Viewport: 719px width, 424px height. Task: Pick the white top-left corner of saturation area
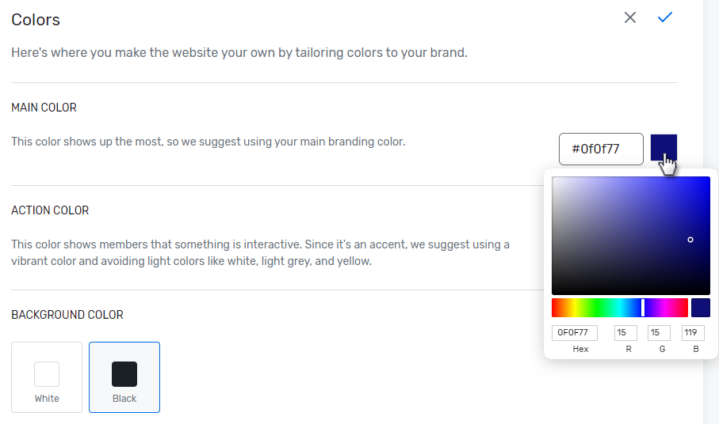[554, 179]
